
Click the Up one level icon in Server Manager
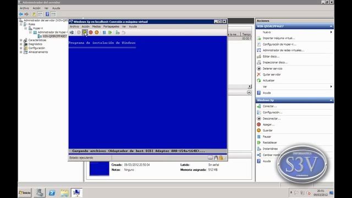pos(34,14)
